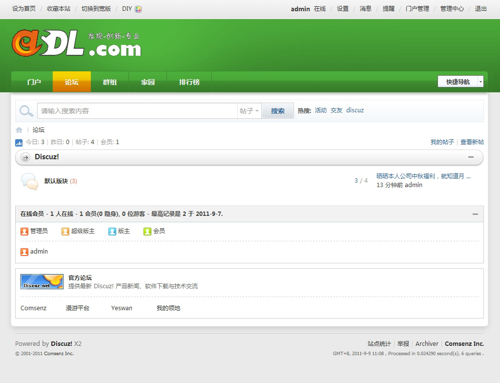This screenshot has height=383, width=500.
Task: Click Comsenz Inc. footer link
Action: point(464,344)
